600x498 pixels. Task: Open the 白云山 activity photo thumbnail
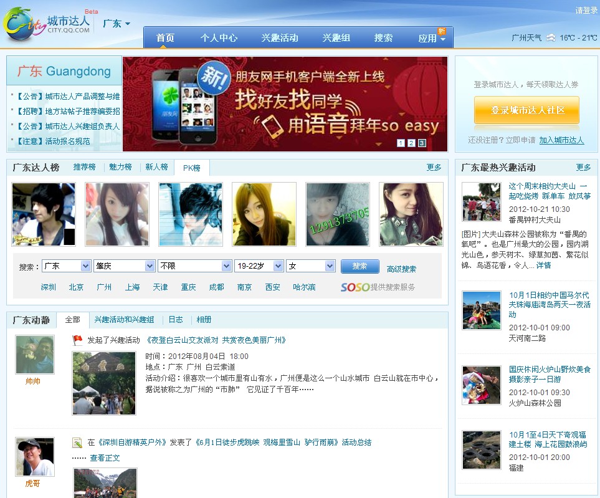pyautogui.click(x=104, y=383)
